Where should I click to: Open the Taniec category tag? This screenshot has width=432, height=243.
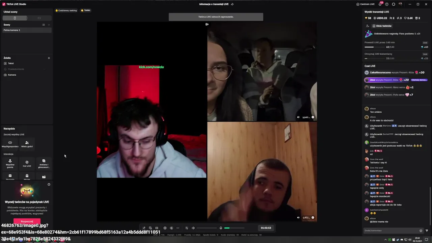pyautogui.click(x=86, y=10)
